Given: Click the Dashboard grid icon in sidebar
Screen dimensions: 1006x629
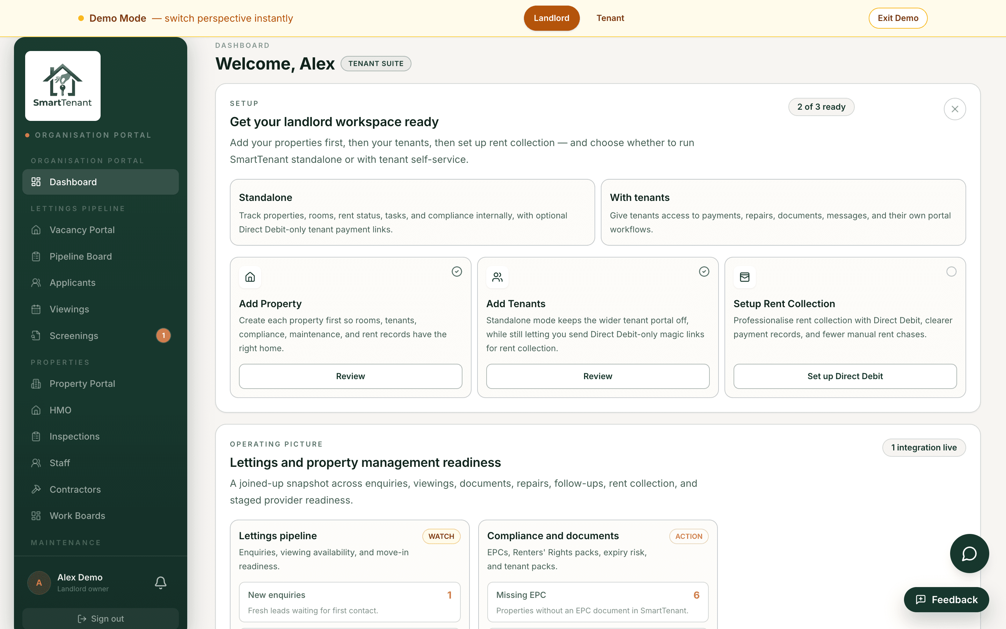Looking at the screenshot, I should tap(36, 182).
